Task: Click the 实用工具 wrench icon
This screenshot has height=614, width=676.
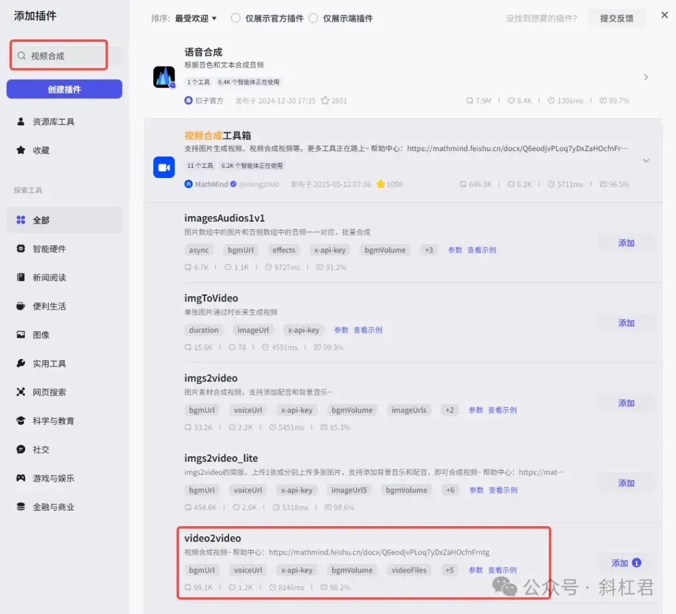Action: 21,363
